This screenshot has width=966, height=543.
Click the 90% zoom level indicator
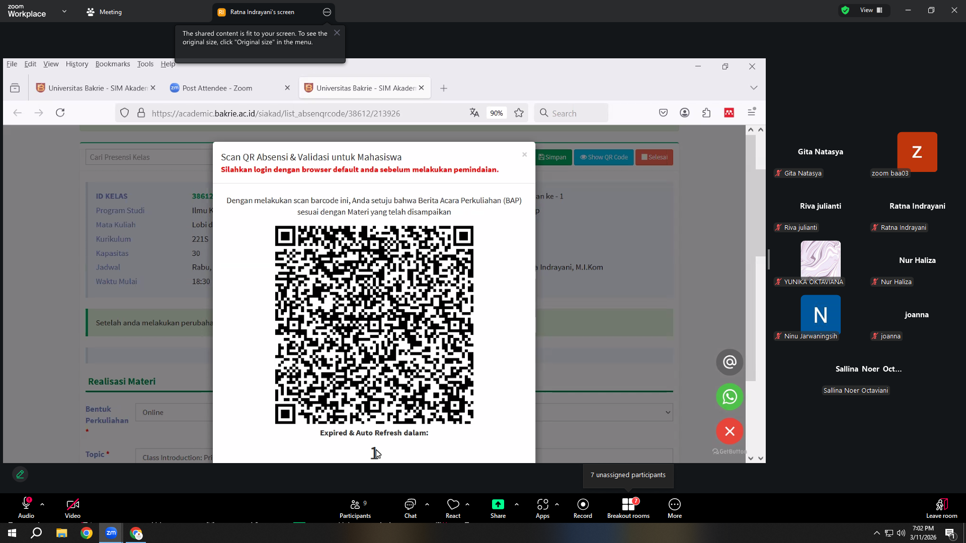pyautogui.click(x=497, y=113)
